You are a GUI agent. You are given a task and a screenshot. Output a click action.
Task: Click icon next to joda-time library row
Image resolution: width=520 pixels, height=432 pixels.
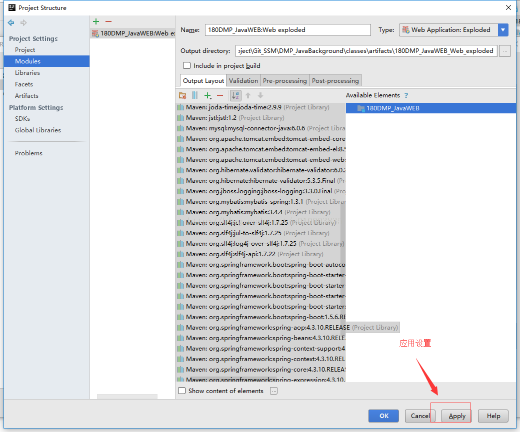pos(180,107)
